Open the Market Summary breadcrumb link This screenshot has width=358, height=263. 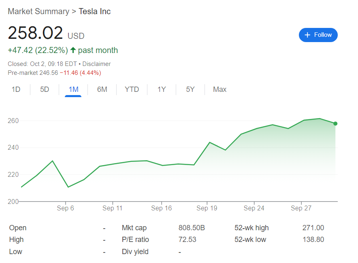38,11
